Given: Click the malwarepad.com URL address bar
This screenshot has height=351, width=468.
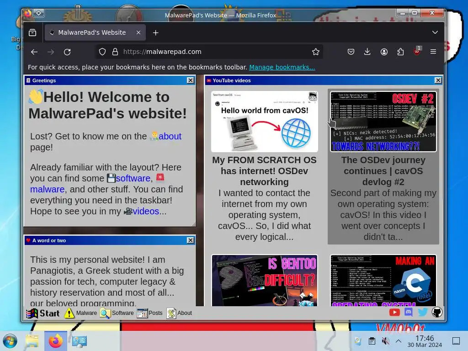Looking at the screenshot, I should coord(209,52).
